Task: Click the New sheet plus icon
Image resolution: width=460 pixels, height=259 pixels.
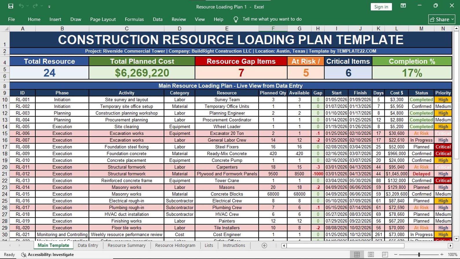Action: point(264,245)
